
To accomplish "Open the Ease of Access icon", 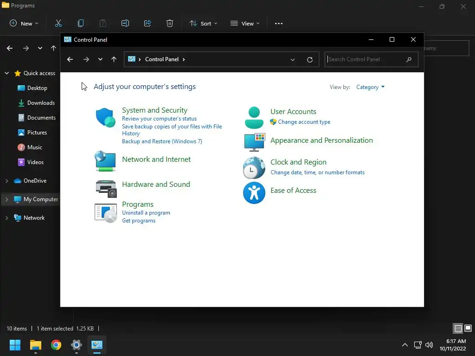I will pos(254,193).
